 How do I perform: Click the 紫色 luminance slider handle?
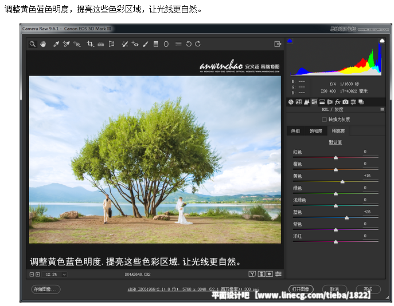[336, 230]
